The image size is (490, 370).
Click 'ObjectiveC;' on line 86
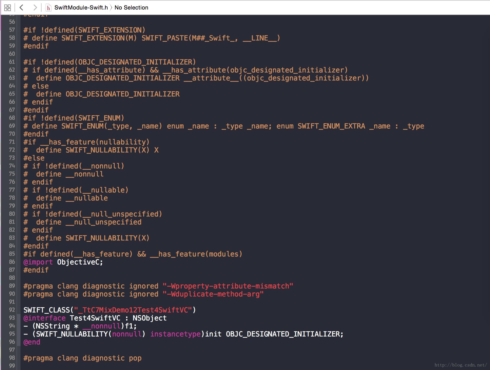click(80, 262)
